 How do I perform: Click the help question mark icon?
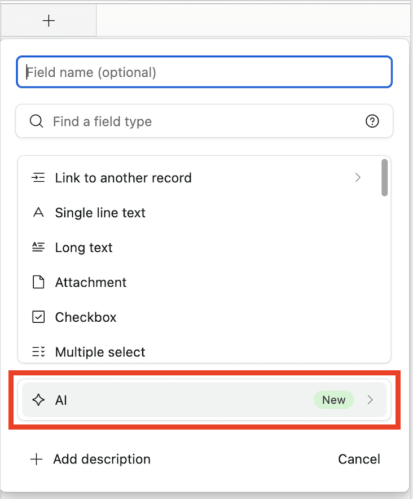coord(372,121)
